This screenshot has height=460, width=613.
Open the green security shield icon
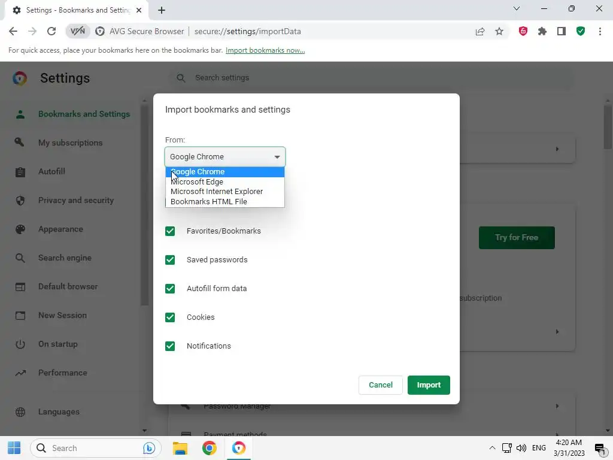tap(581, 31)
